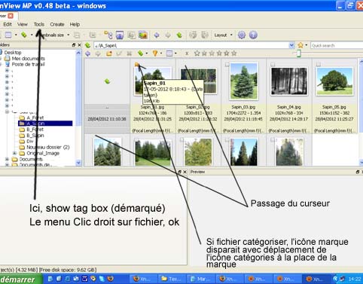Toggle the tag box on Sapin_04.jpg
363x284 pixels.
pos(273,65)
